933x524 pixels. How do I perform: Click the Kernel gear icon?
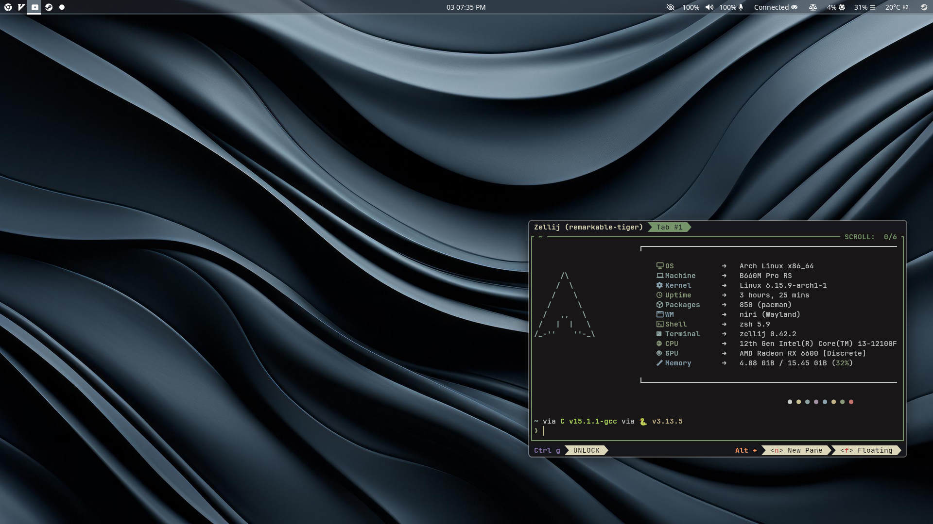tap(659, 285)
